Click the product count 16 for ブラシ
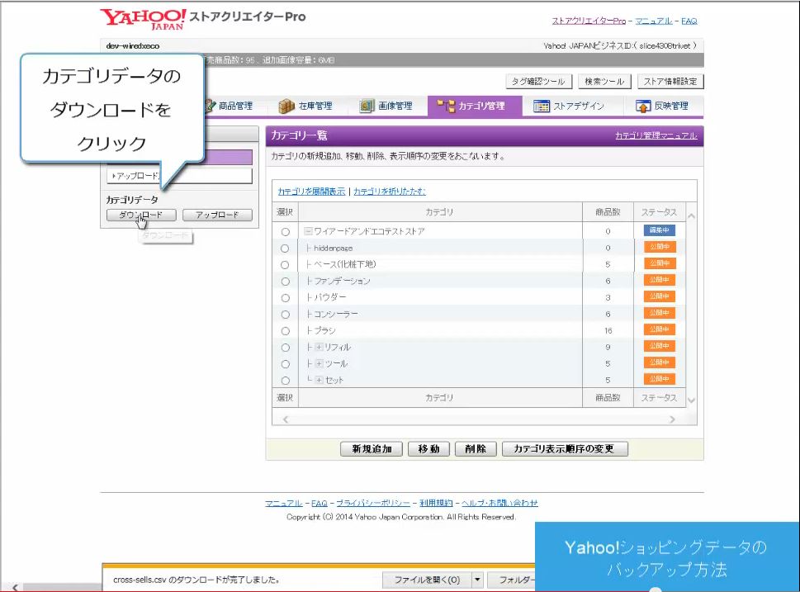Screen dimensions: 800x592 coord(608,331)
